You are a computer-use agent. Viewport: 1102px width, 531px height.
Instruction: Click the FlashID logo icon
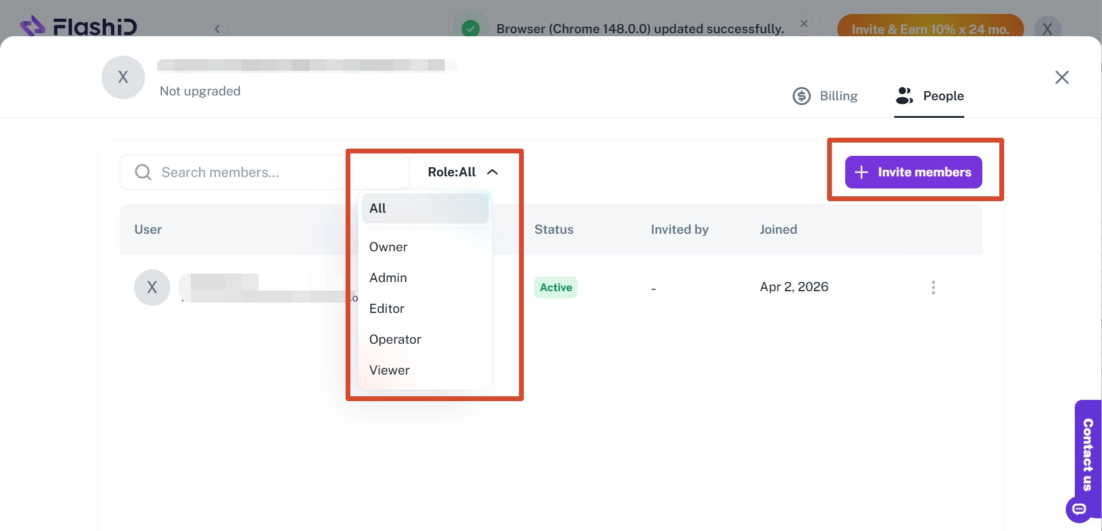tap(33, 26)
